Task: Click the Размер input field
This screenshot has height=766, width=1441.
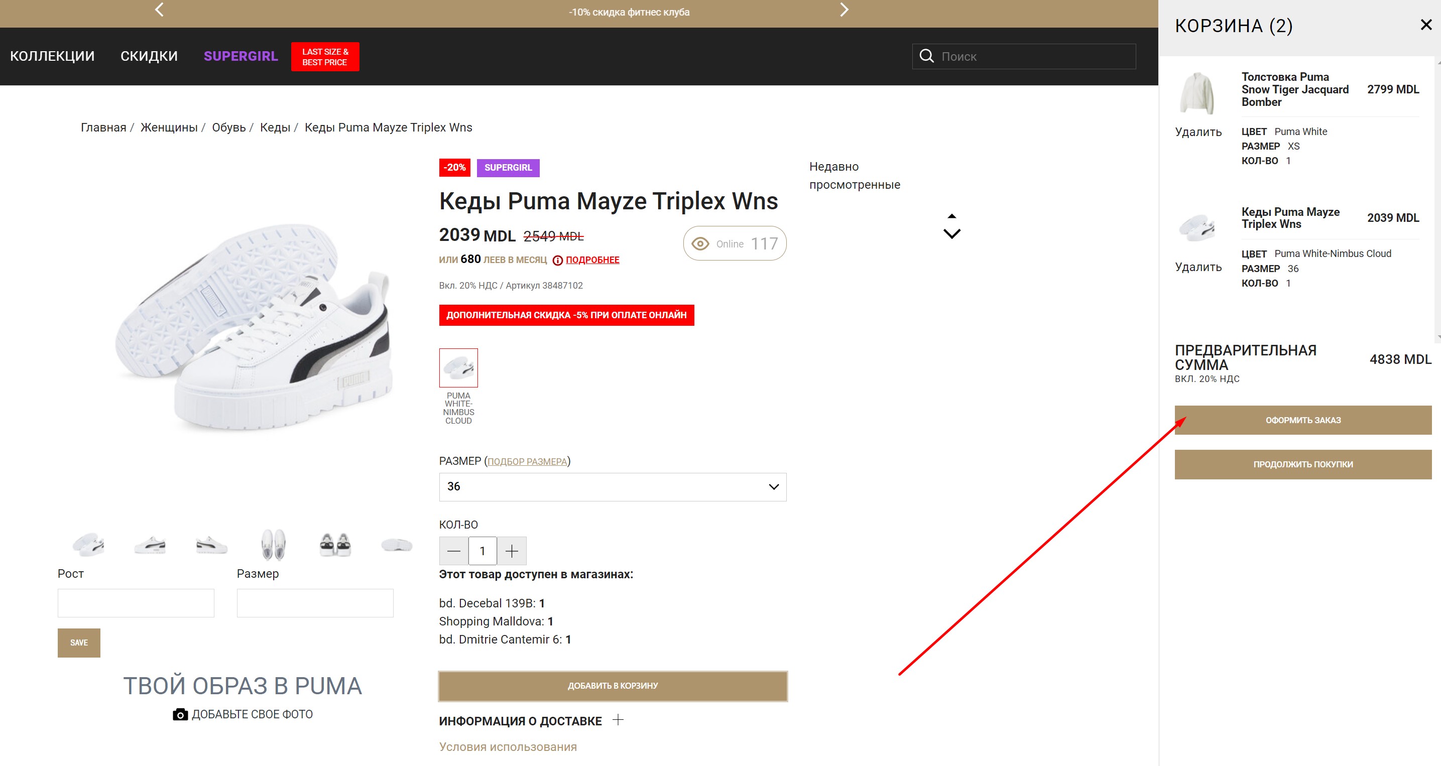Action: tap(315, 603)
